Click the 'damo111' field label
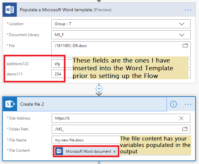The image size is (199, 164). (x=15, y=74)
